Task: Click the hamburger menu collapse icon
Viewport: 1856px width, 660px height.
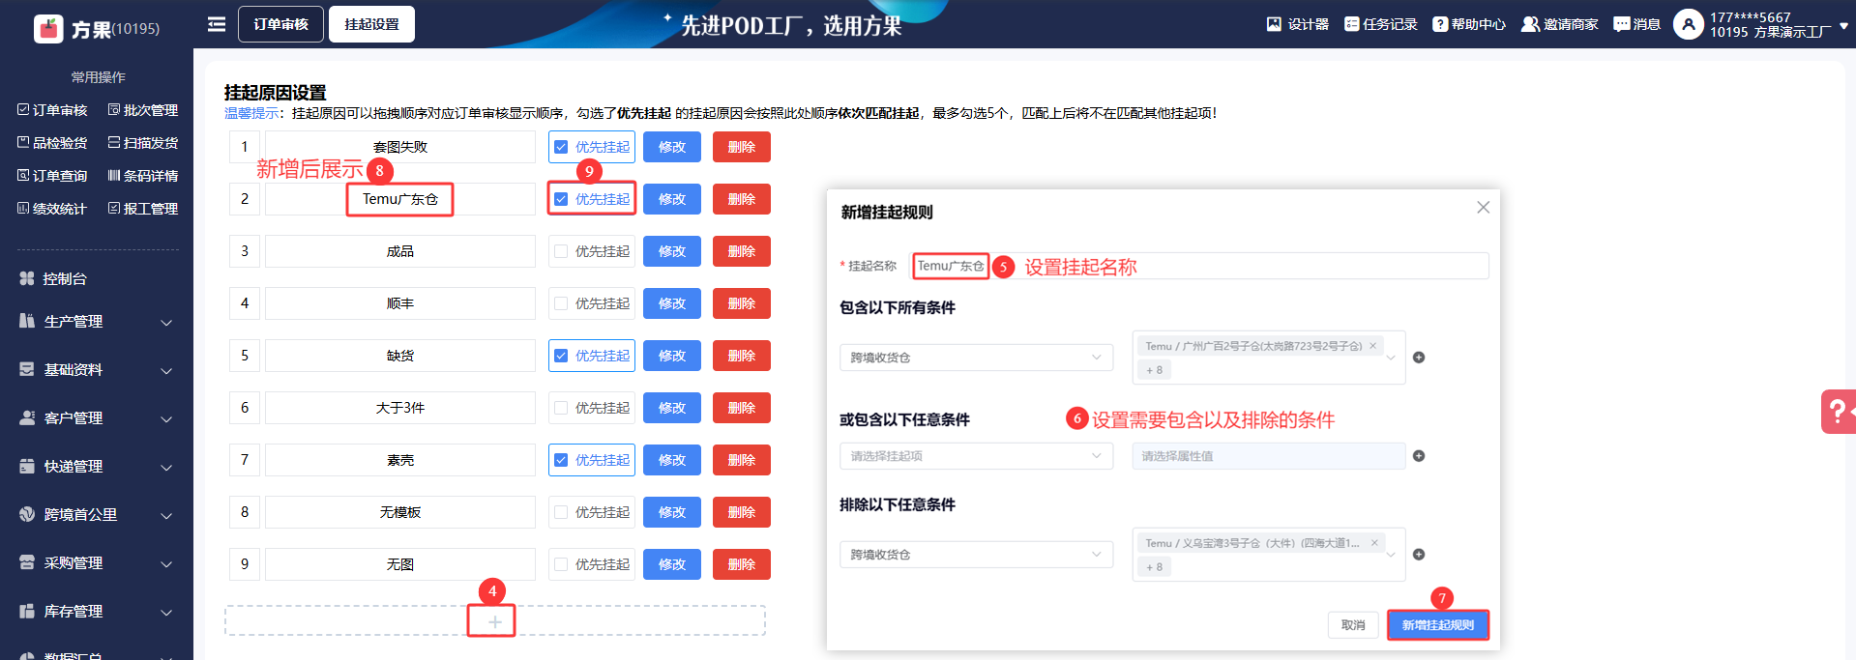Action: [x=217, y=24]
